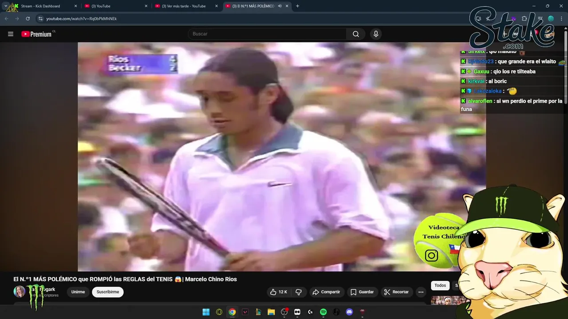Viewport: 568px width, 319px height.
Task: Click chat username Lakozaloka
Action: (x=487, y=91)
